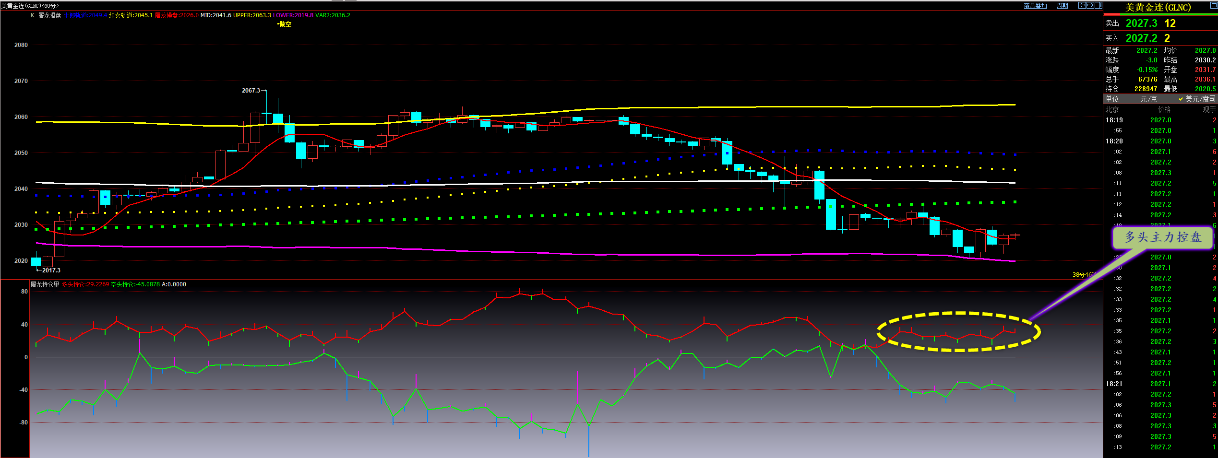Click the 现手 column header
The width and height of the screenshot is (1218, 458).
[1209, 109]
